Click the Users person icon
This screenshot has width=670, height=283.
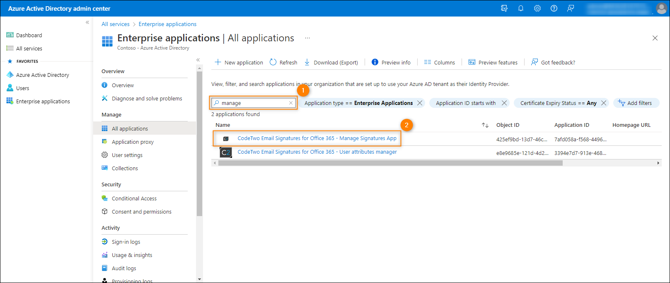pos(10,88)
